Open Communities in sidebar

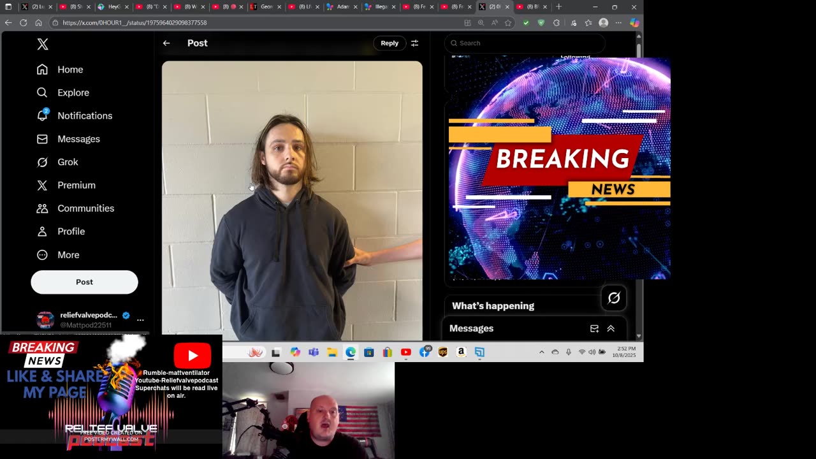(75, 208)
